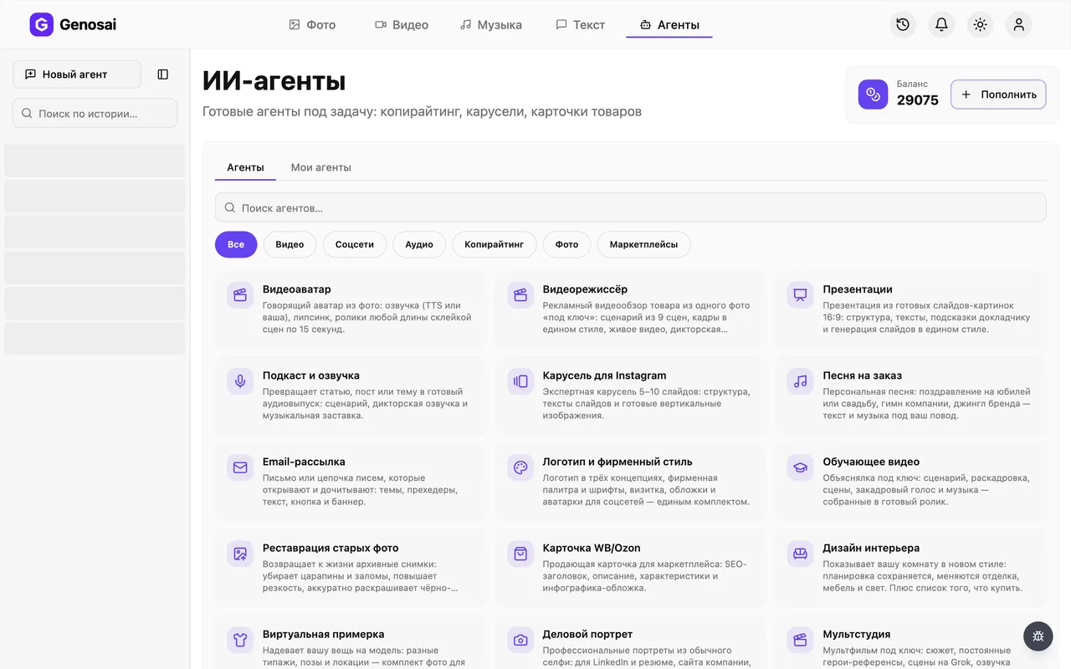Open the Песня на заказ title
1071x669 pixels.
pyautogui.click(x=862, y=375)
